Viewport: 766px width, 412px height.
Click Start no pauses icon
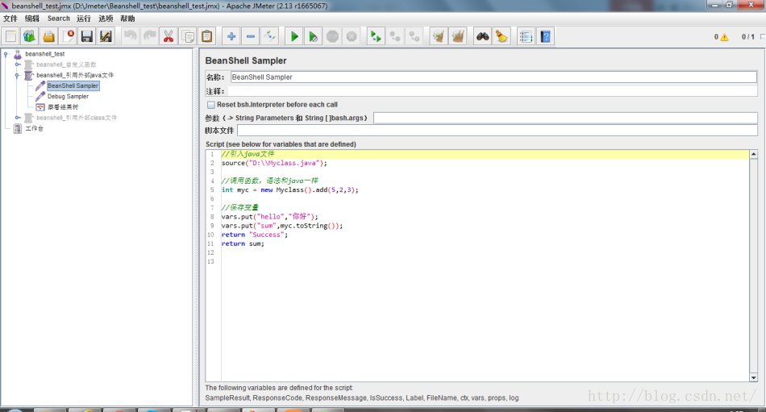[x=313, y=36]
